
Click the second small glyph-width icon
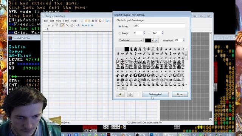(53, 26)
